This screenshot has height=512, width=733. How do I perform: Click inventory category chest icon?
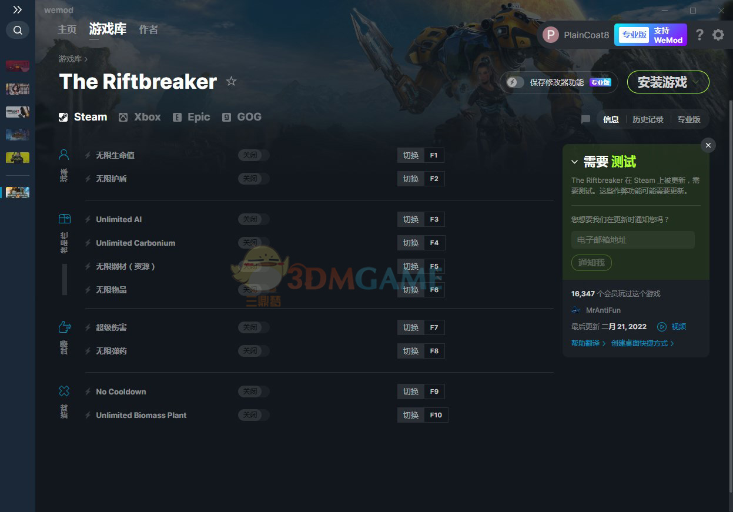tap(64, 219)
